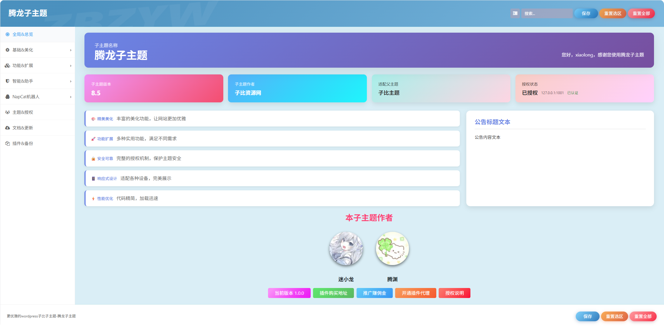Expand the 功能&扩展 section arrow
The height and width of the screenshot is (328, 664).
(71, 66)
